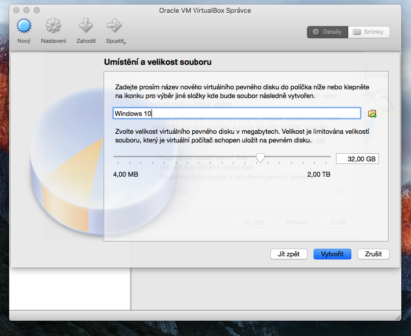411x336 pixels.
Task: Zoom the window with green button
Action: point(36,10)
